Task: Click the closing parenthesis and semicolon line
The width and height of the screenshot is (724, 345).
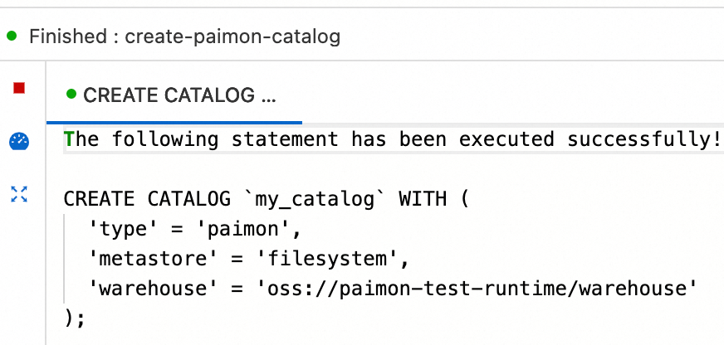Action: coord(75,318)
